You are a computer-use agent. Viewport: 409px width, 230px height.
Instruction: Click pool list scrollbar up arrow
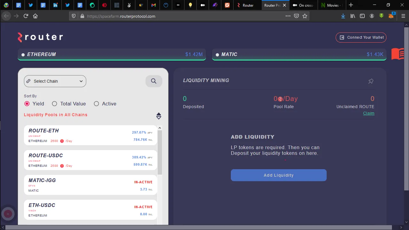click(x=160, y=128)
